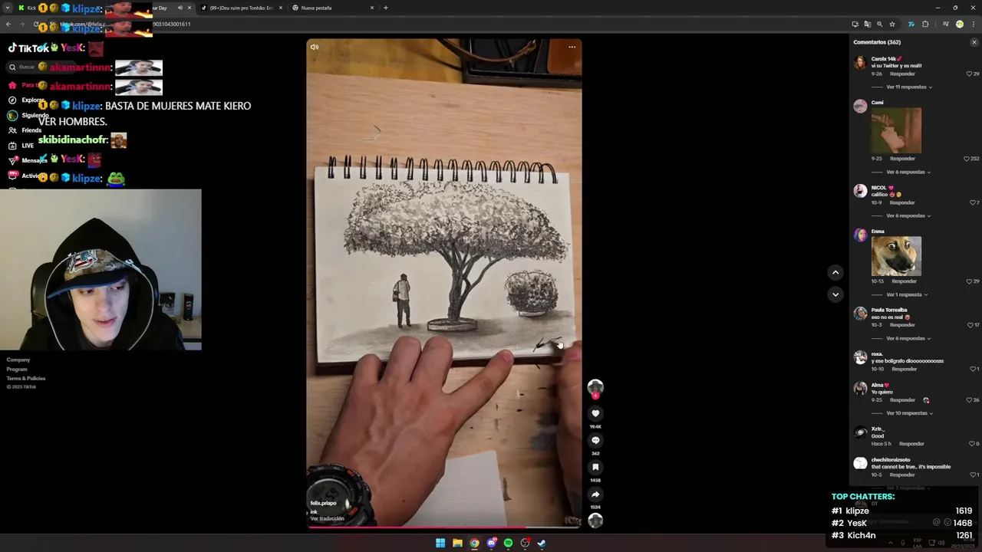Screen dimensions: 982x552
Task: Open the video three-dots options menu
Action: (572, 47)
